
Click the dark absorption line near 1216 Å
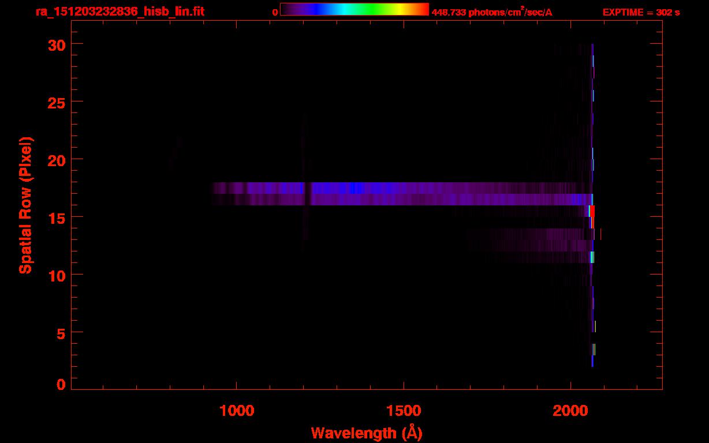tap(308, 194)
